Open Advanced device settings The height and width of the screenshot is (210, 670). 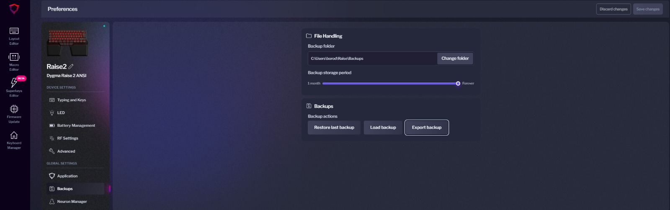(x=75, y=151)
